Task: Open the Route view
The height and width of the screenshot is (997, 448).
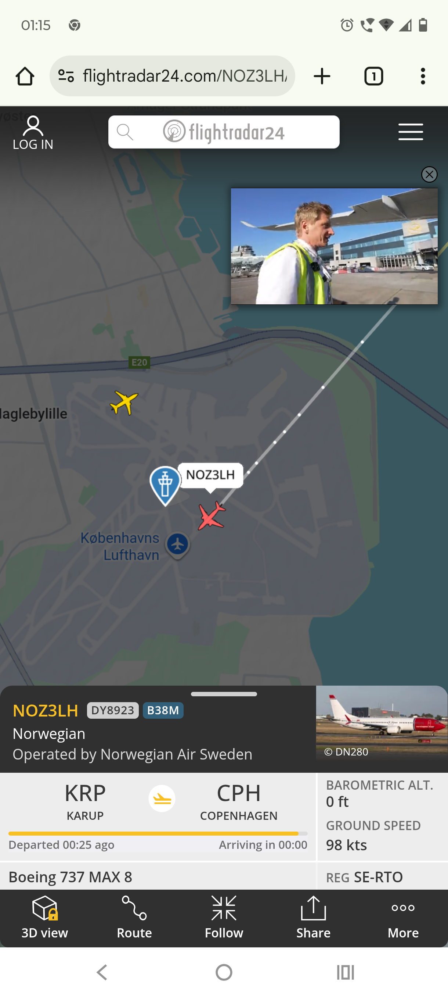Action: coord(134,917)
